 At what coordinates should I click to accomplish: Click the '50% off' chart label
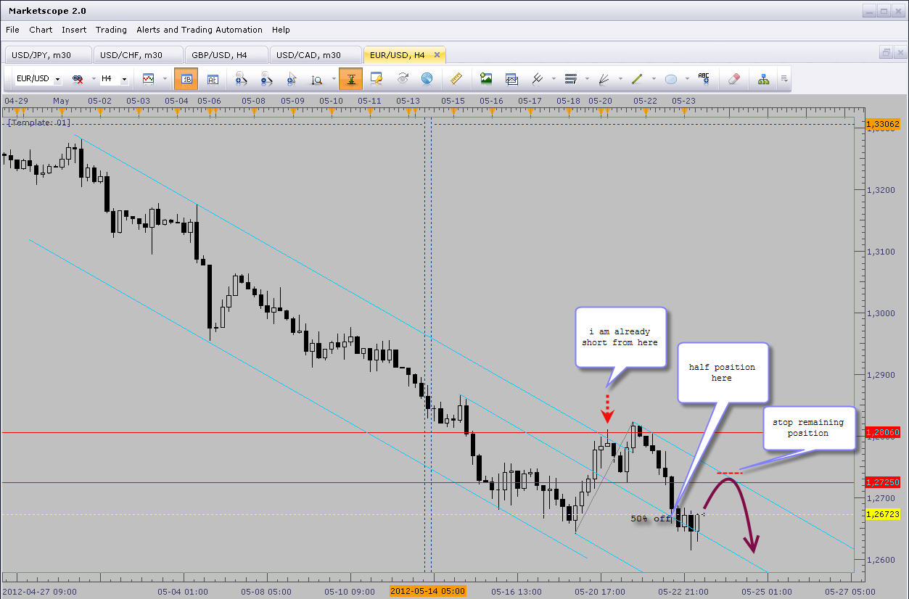tap(651, 519)
